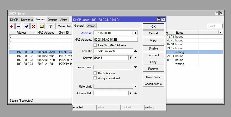Click Client ID input field

(x=113, y=51)
